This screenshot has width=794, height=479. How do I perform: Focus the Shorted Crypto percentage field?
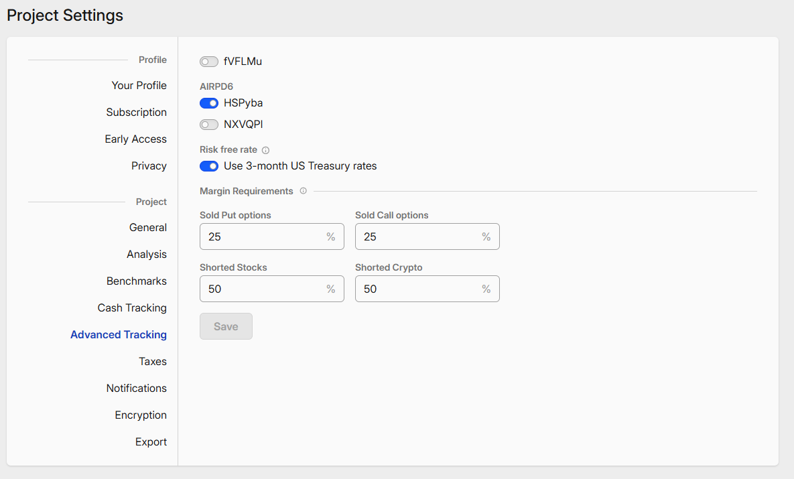coord(419,289)
